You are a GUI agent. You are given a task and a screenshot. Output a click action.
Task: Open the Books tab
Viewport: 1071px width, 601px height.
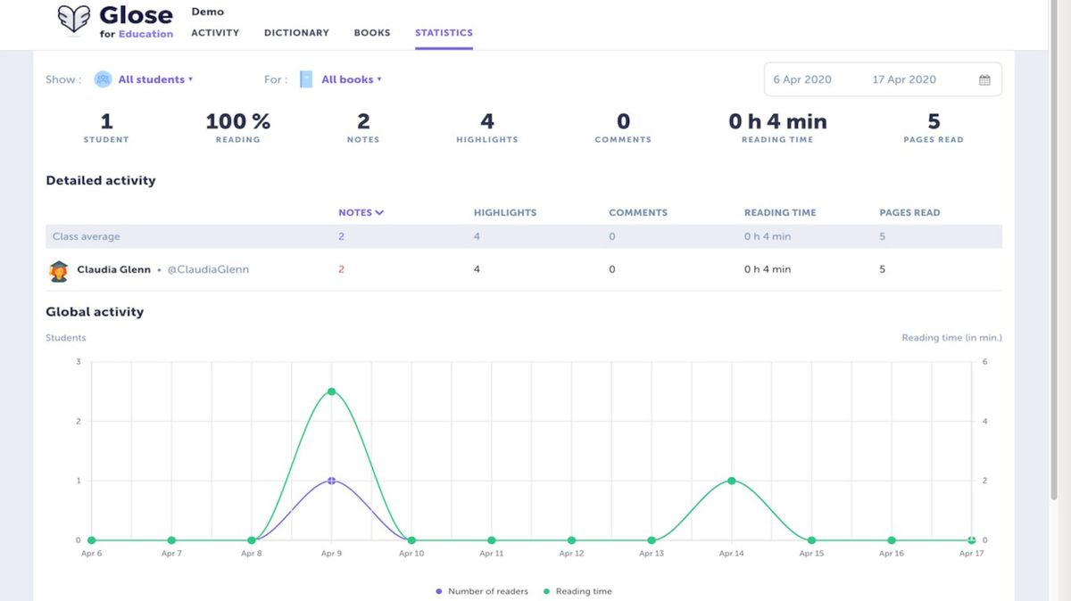372,33
